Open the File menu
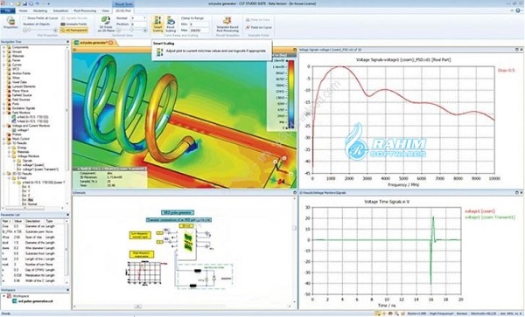The image size is (525, 317). tap(7, 10)
